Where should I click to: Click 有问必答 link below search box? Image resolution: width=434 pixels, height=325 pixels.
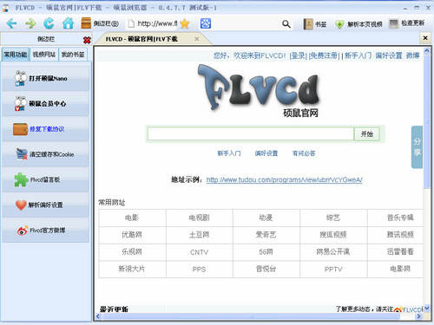pyautogui.click(x=304, y=153)
